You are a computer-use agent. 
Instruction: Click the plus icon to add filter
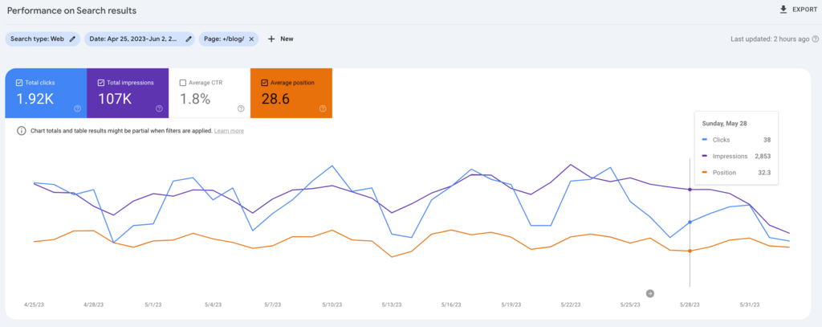pos(271,39)
